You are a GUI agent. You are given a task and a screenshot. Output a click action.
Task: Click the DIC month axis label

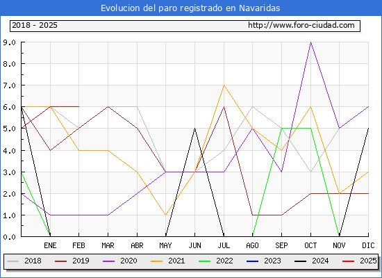pos(368,245)
